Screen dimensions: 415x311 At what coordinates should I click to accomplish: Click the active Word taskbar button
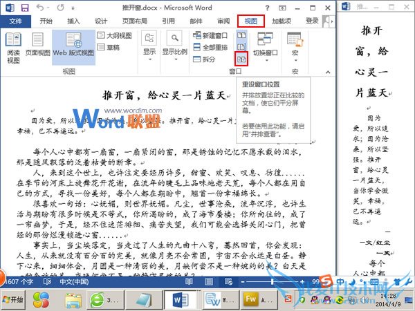pyautogui.click(x=181, y=300)
